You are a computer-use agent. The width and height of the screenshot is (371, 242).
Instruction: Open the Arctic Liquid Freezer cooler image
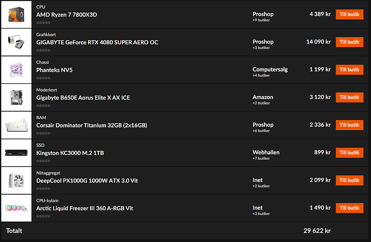tap(16, 208)
